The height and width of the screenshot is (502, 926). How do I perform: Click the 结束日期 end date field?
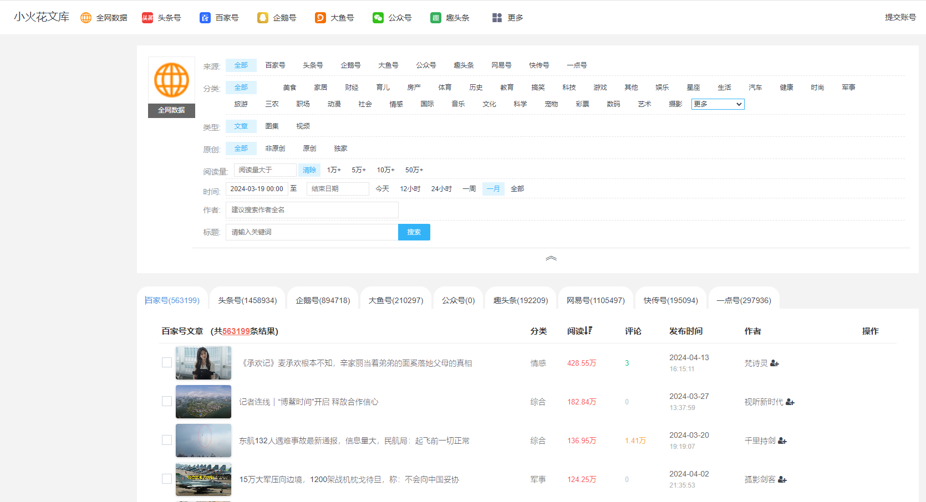[x=338, y=189]
